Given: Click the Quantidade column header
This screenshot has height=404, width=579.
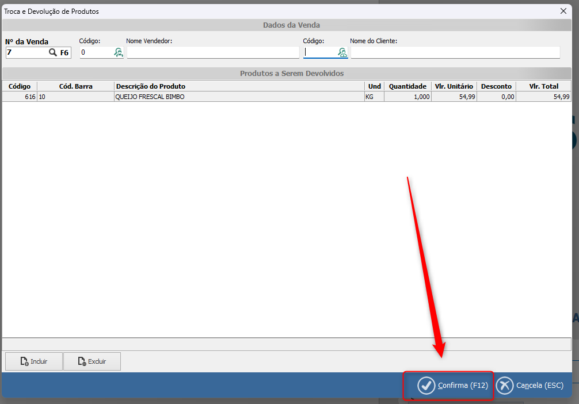Looking at the screenshot, I should (407, 86).
